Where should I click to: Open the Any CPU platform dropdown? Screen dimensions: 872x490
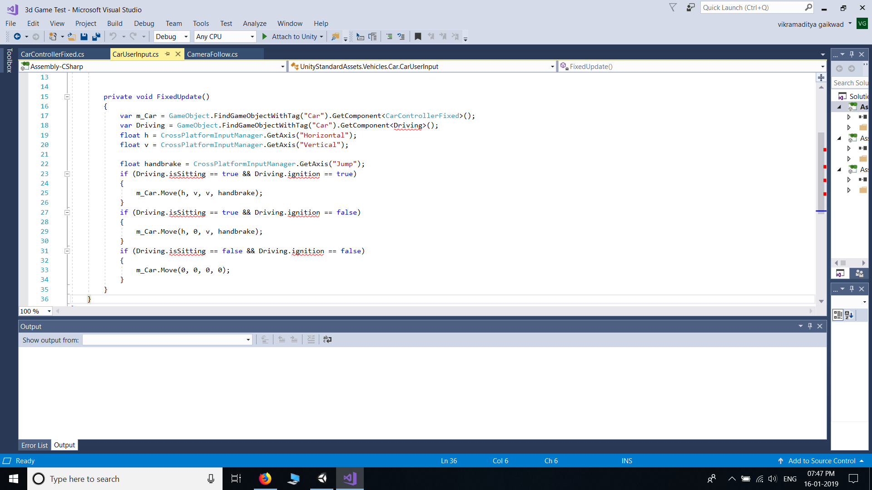point(225,37)
